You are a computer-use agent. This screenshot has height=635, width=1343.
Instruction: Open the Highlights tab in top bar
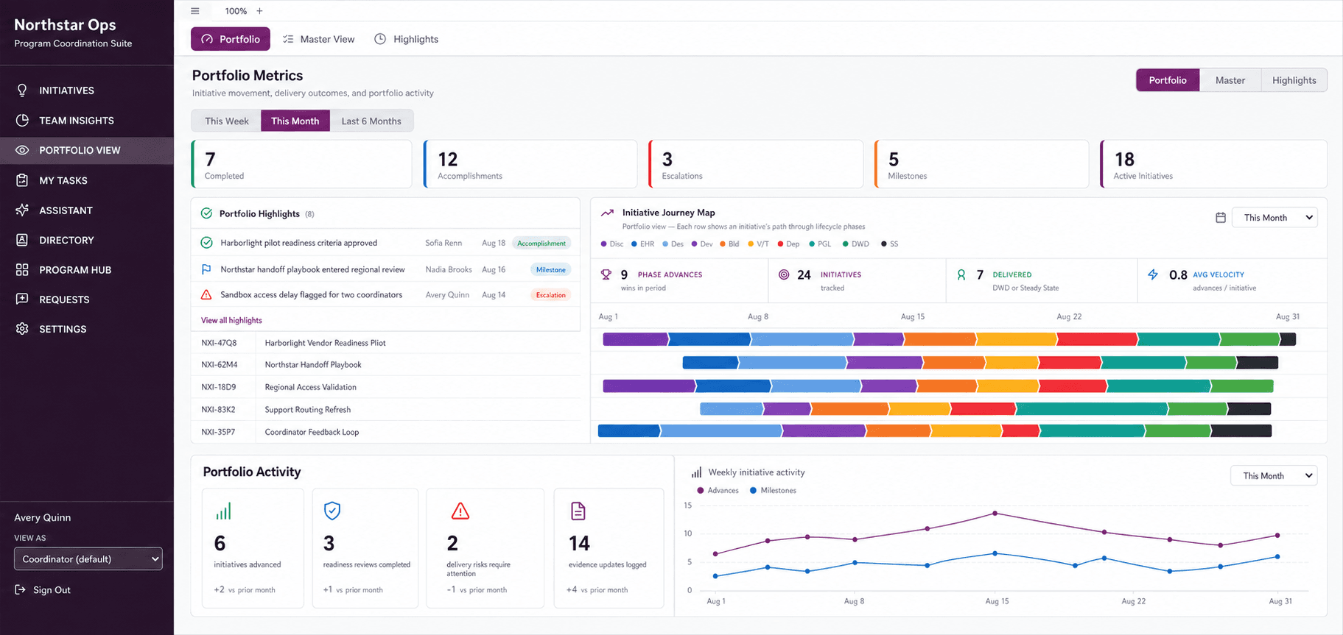[406, 39]
